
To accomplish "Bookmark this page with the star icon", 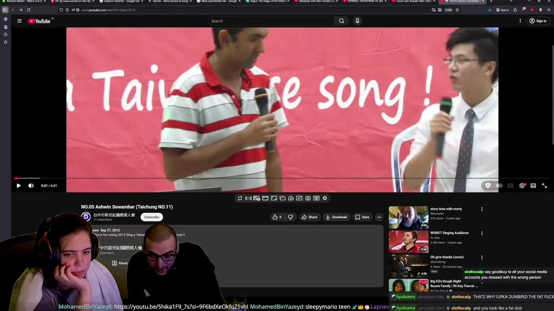I will coord(457,10).
